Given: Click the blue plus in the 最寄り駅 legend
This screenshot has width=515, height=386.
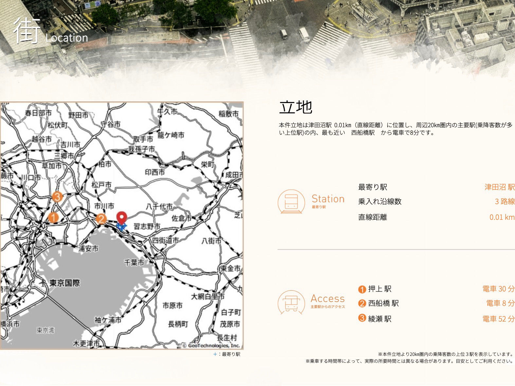Looking at the screenshot, I should click(215, 354).
